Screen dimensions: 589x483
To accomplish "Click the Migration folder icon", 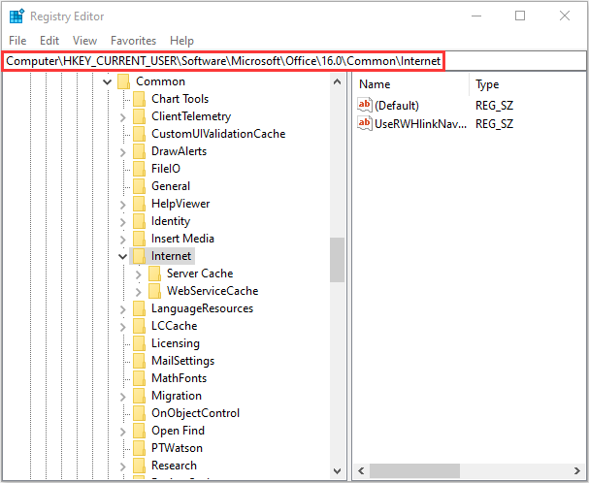I will [x=139, y=396].
